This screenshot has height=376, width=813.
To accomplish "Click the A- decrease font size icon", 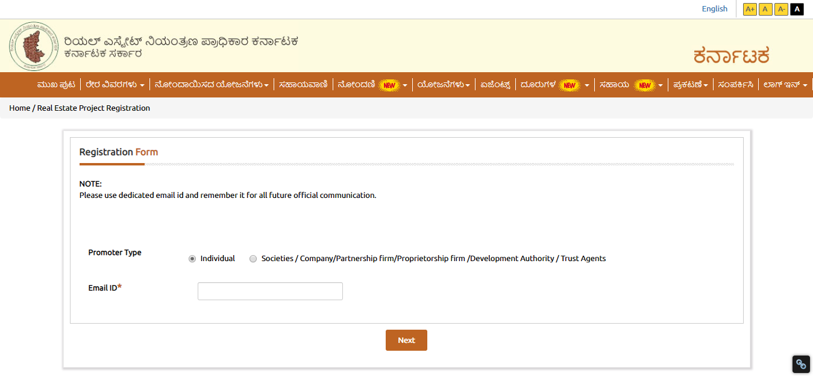I will pyautogui.click(x=781, y=9).
